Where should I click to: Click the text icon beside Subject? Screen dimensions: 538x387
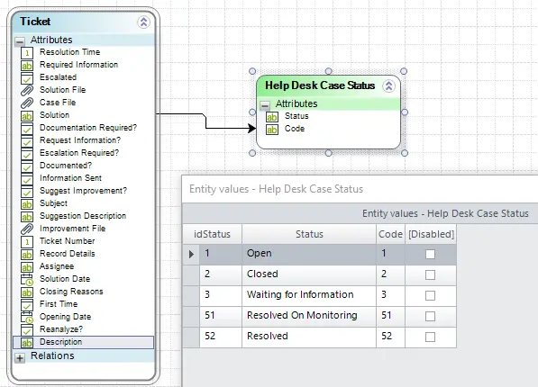coord(27,204)
